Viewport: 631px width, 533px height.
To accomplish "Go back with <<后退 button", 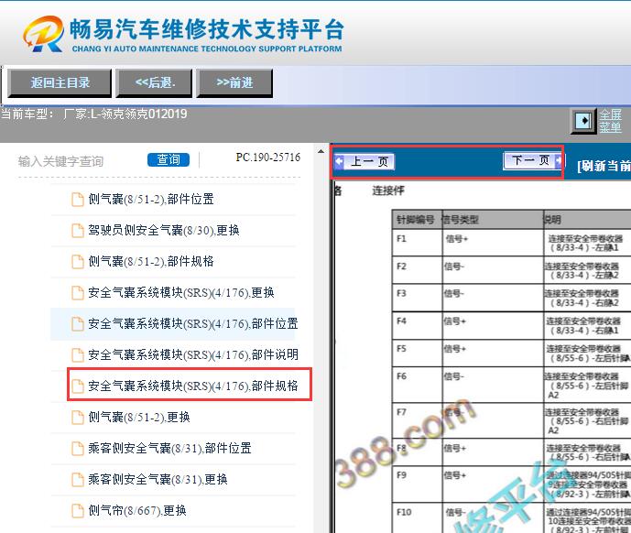I will pos(154,83).
